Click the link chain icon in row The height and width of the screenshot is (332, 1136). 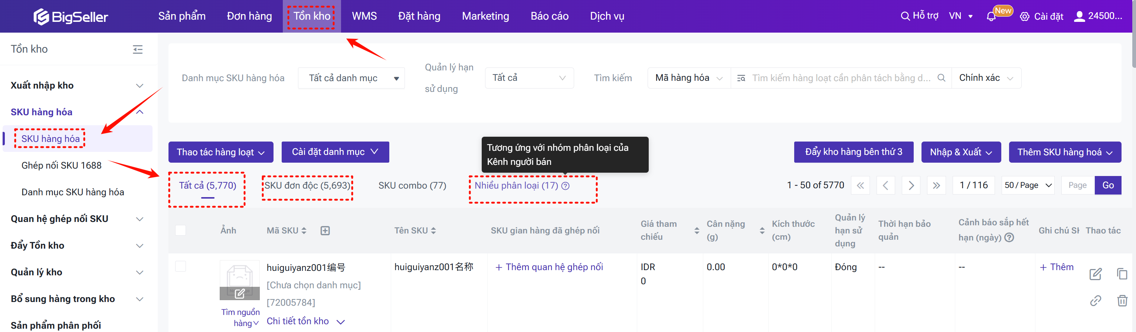[1096, 301]
